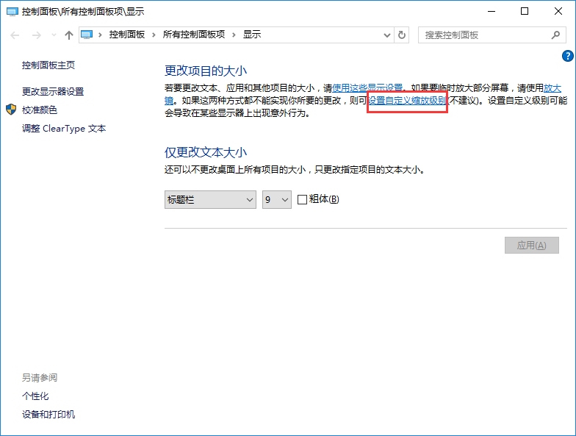Refresh the address bar location
576x436 pixels.
click(x=401, y=35)
